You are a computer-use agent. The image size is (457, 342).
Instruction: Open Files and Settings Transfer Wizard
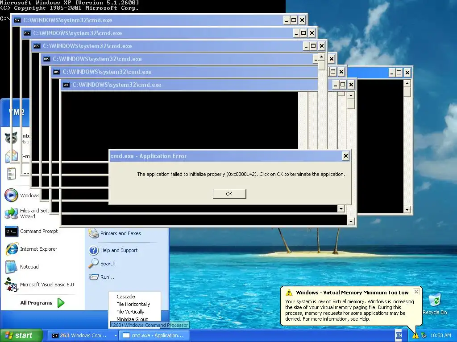pos(27,213)
